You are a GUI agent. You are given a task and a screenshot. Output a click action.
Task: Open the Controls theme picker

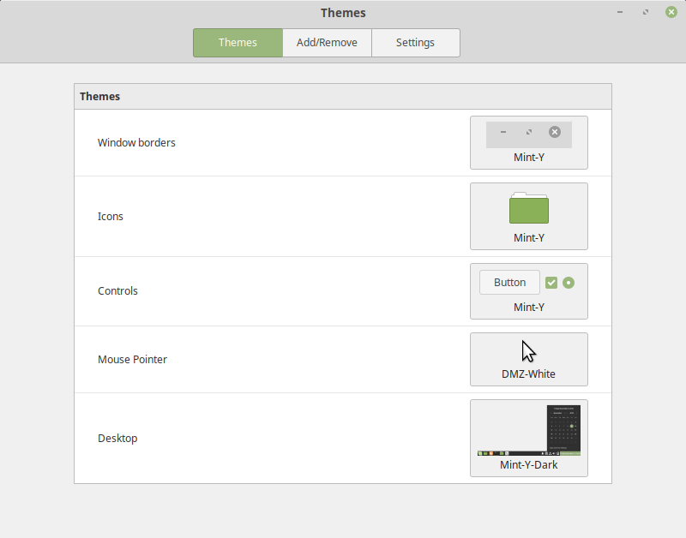[x=528, y=291]
